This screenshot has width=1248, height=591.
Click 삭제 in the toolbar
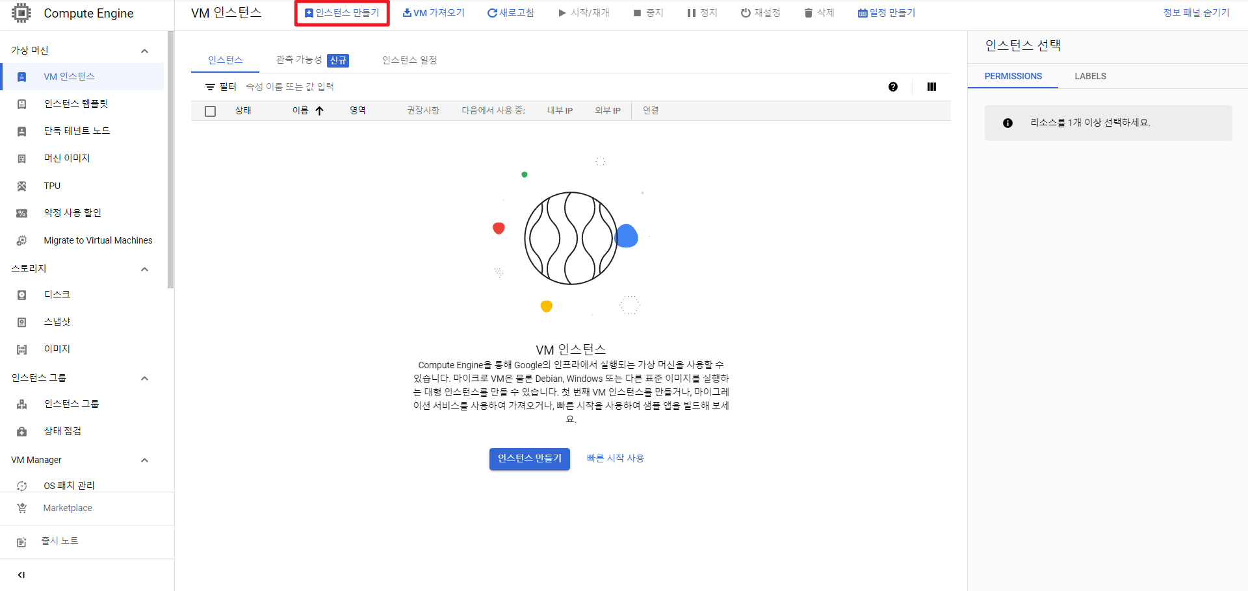[x=819, y=13]
